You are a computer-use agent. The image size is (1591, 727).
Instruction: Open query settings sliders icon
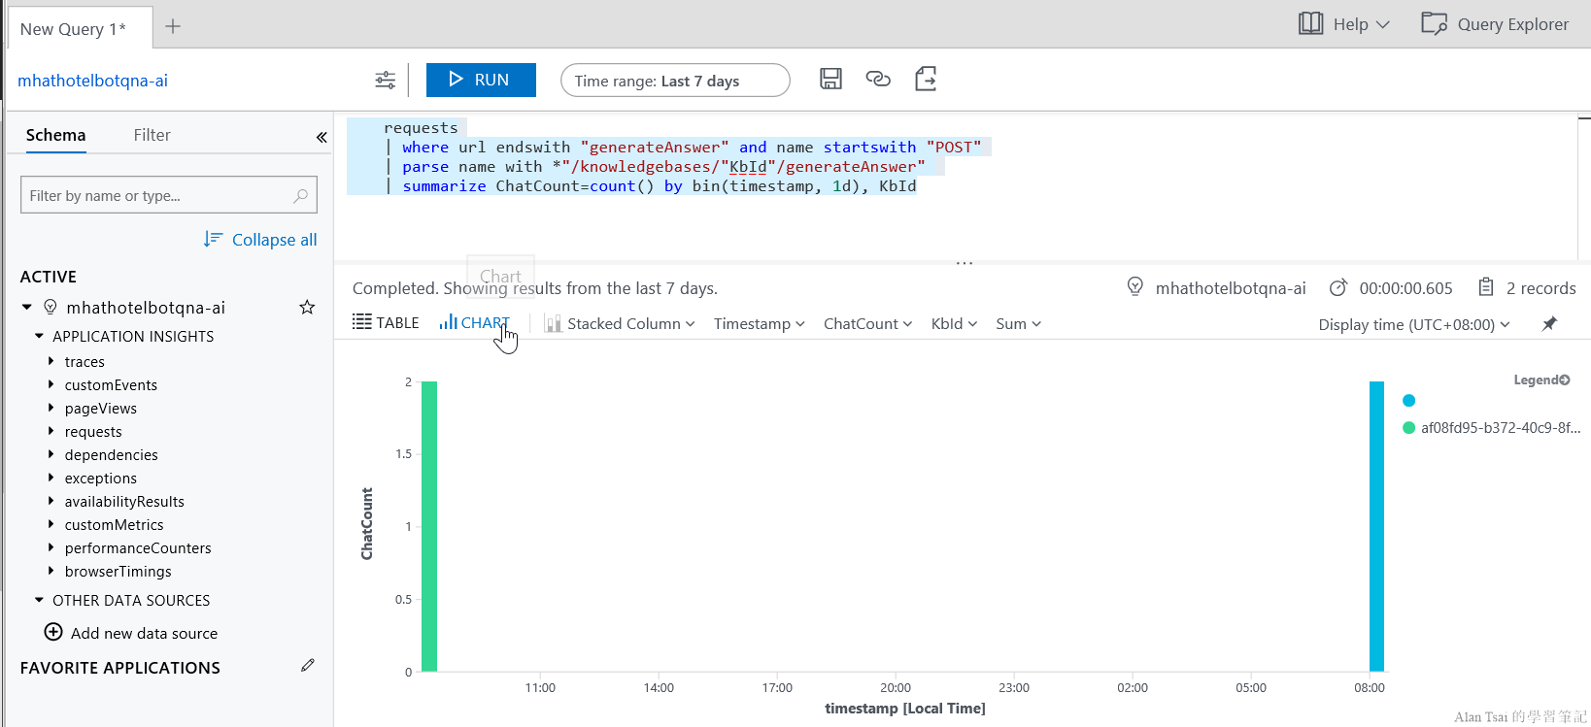[386, 80]
